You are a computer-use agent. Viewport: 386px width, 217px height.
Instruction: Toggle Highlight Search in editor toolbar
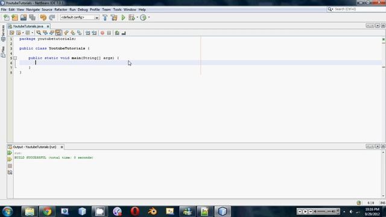[x=59, y=33]
